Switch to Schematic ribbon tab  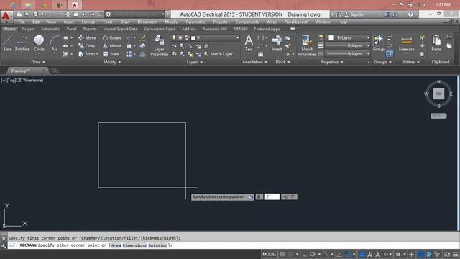pyautogui.click(x=50, y=29)
